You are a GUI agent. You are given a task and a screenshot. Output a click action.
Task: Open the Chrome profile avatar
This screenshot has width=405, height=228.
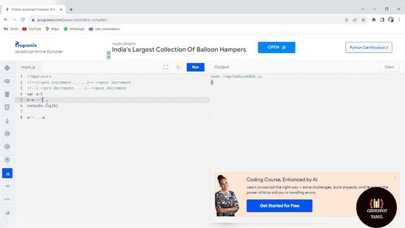[391, 20]
